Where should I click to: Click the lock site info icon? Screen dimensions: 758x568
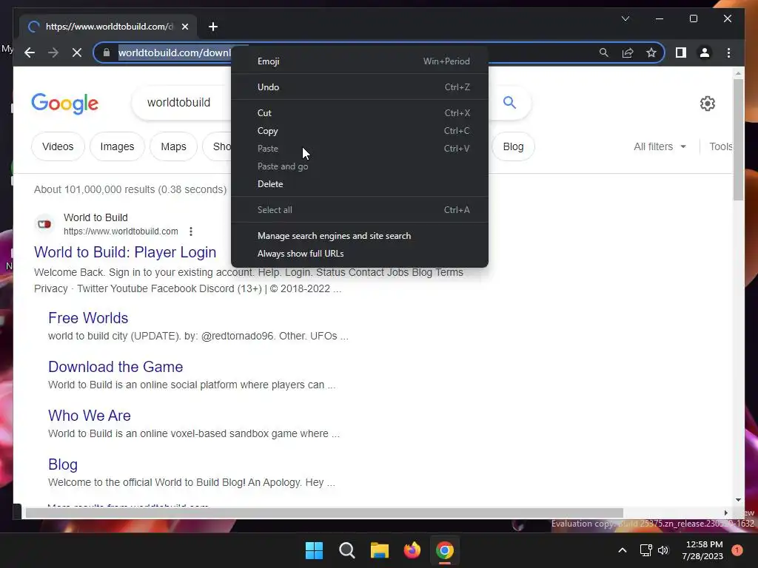coord(107,53)
